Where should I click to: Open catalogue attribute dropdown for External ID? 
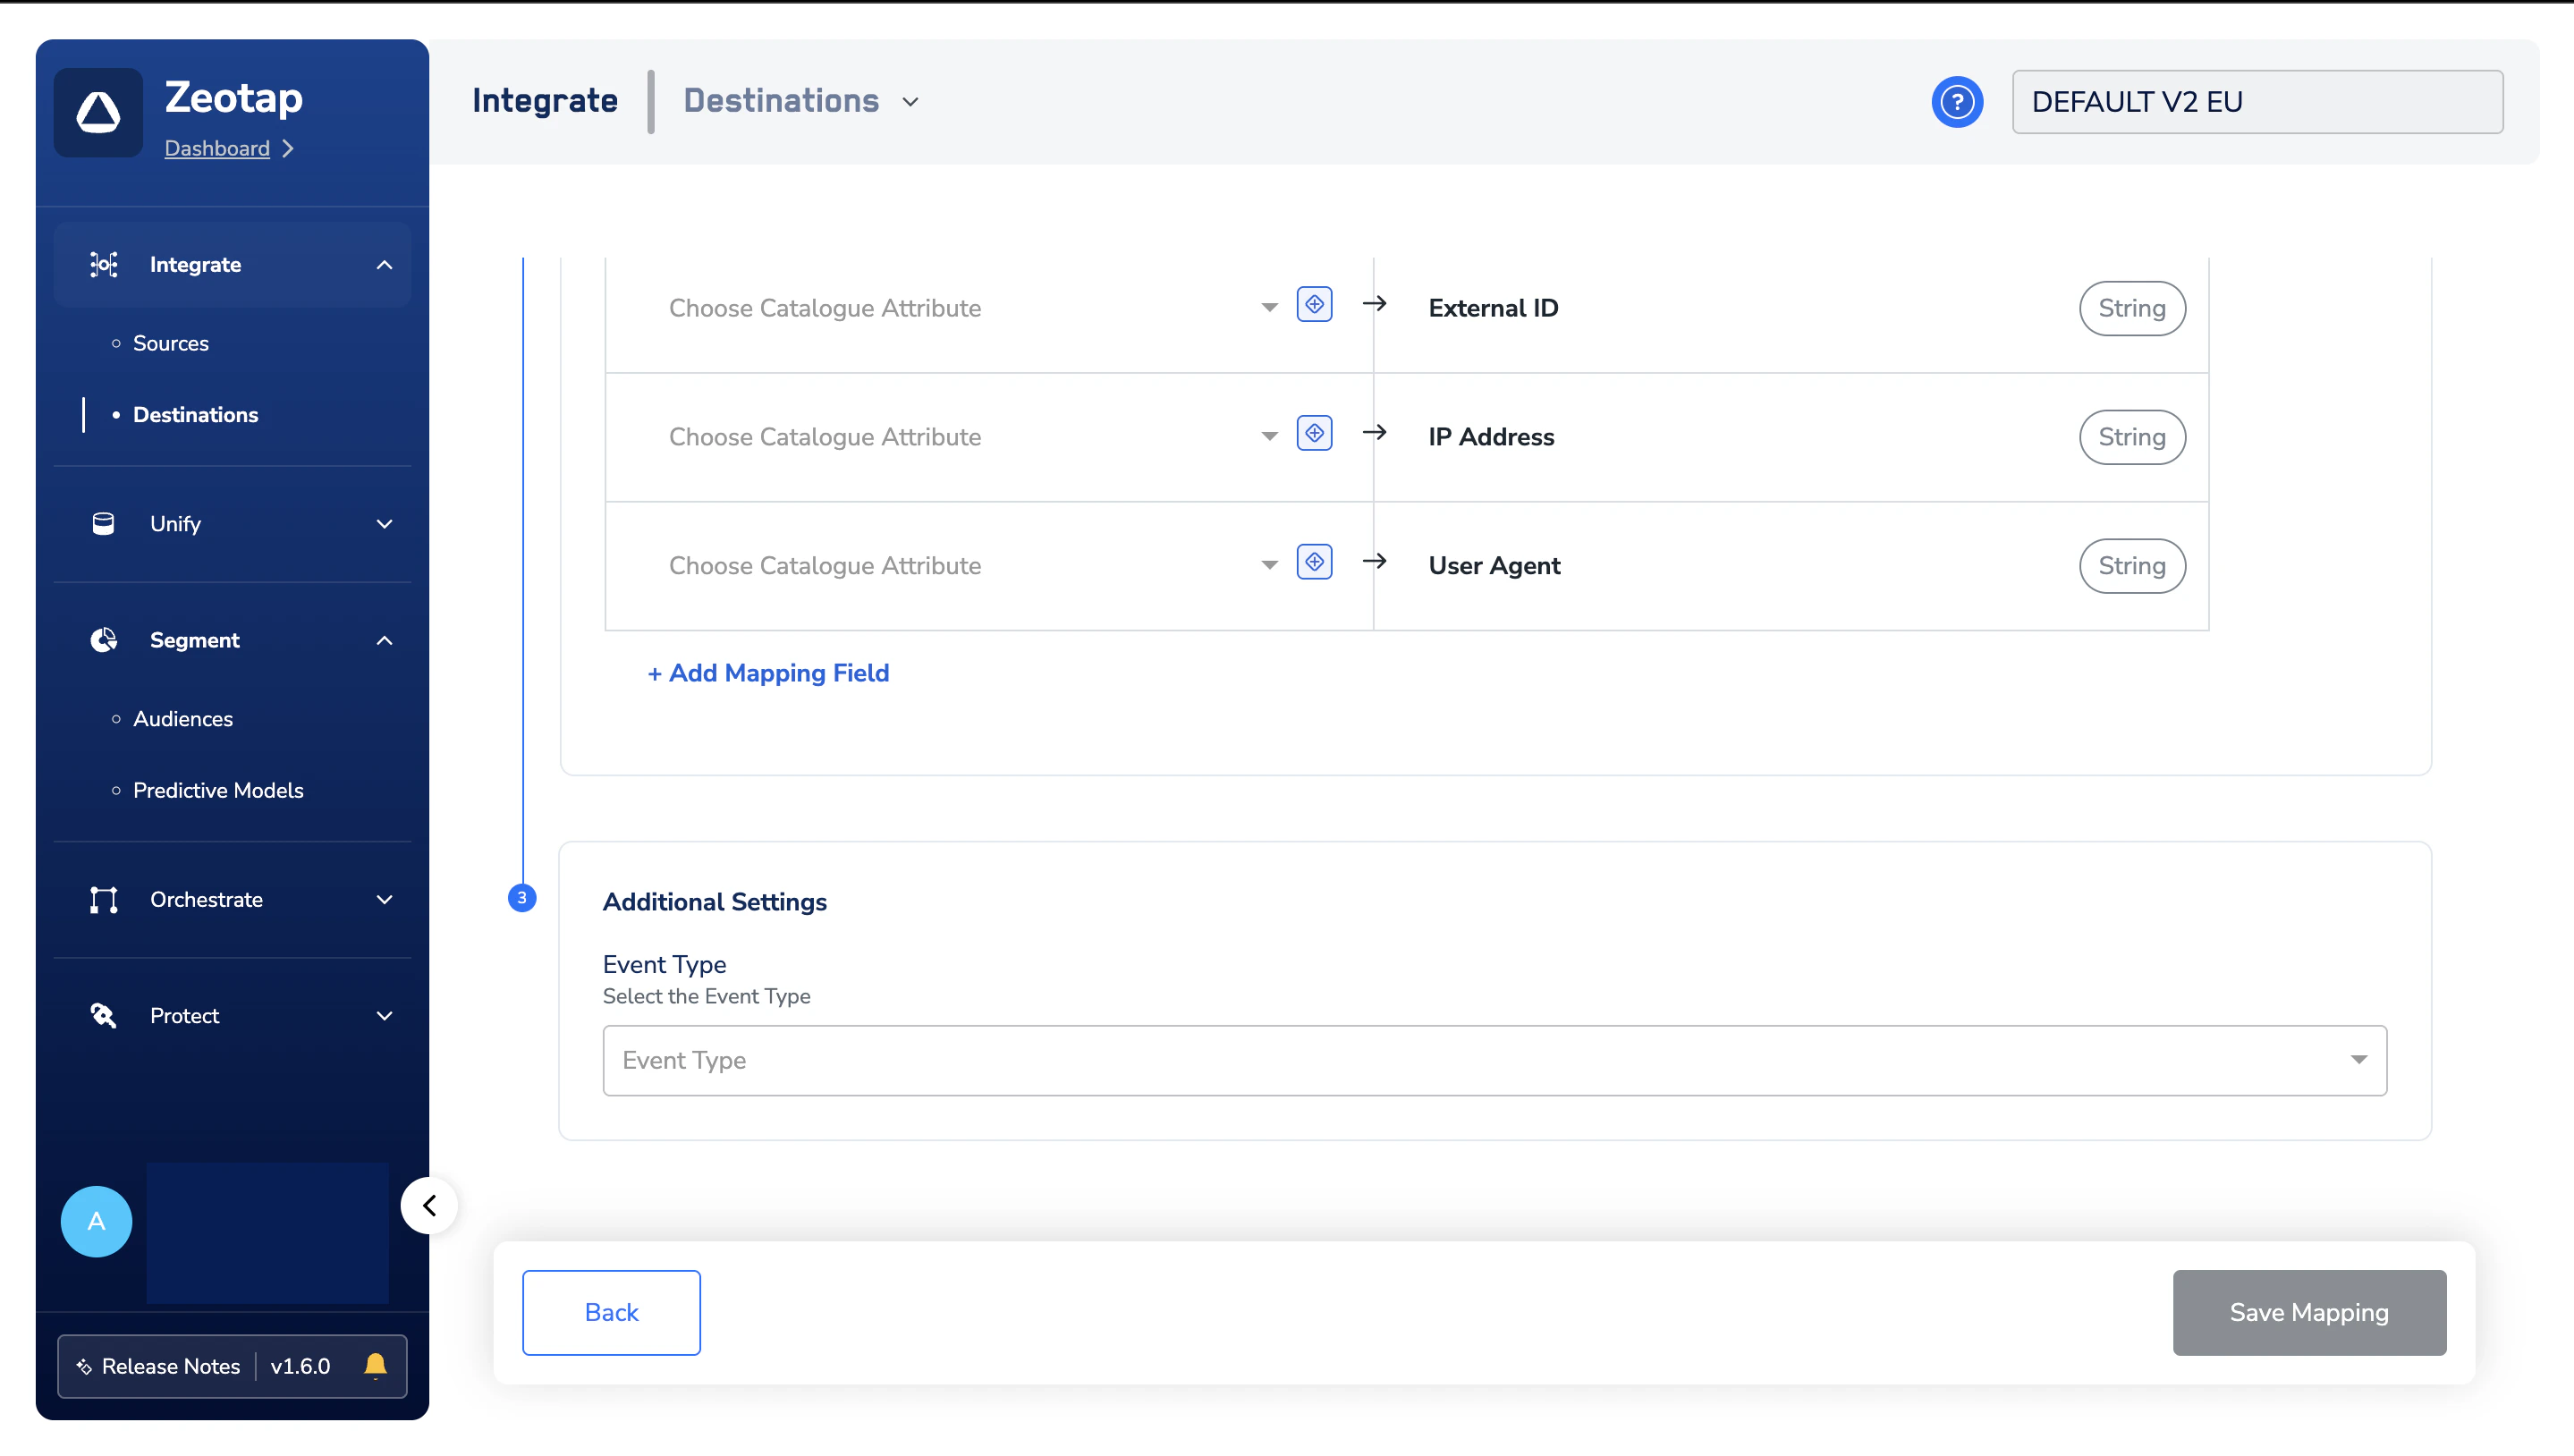pos(972,308)
